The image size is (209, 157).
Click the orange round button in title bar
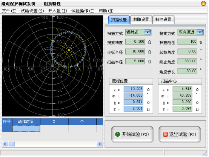pos(203,3)
